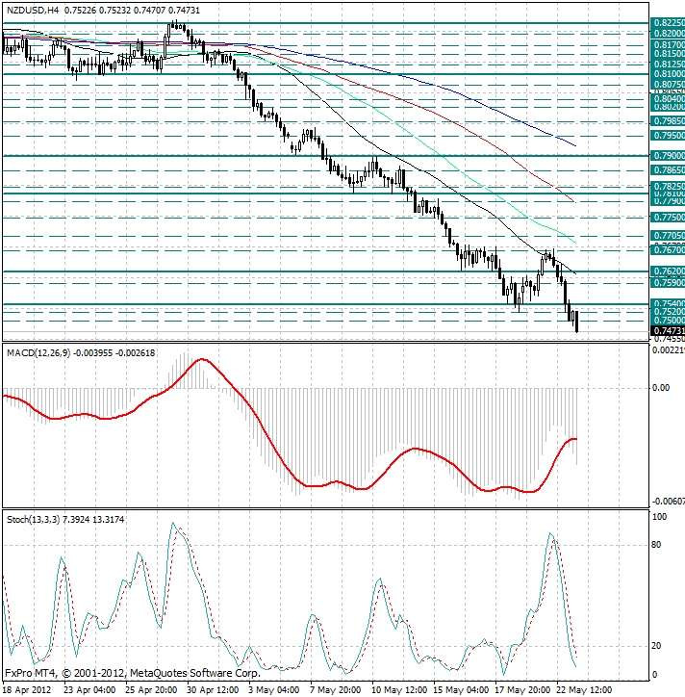Click the 30 Apr 12:00 time label
The height and width of the screenshot is (697, 685).
tap(213, 690)
